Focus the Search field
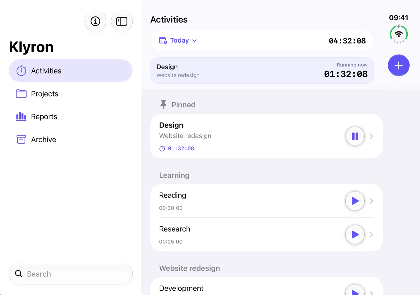 (x=71, y=274)
